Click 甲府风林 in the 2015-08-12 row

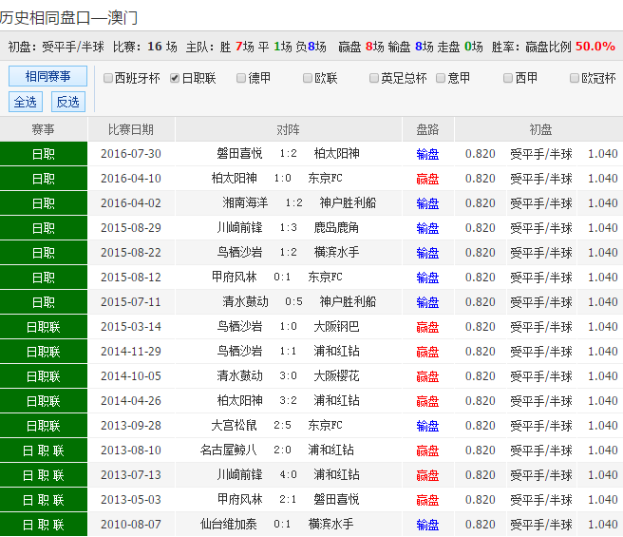(234, 277)
